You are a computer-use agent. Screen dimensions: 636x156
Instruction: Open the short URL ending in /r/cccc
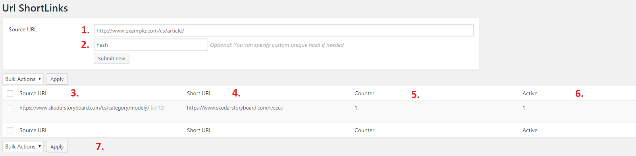235,108
